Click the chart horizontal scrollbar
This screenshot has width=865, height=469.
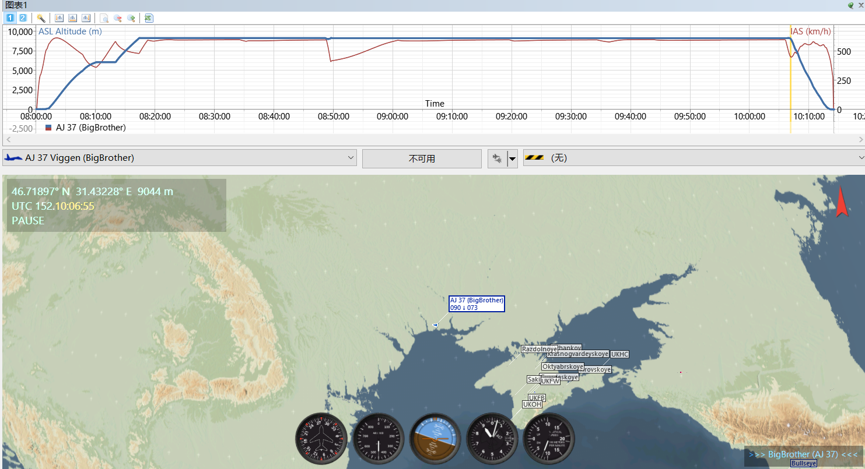pyautogui.click(x=432, y=140)
